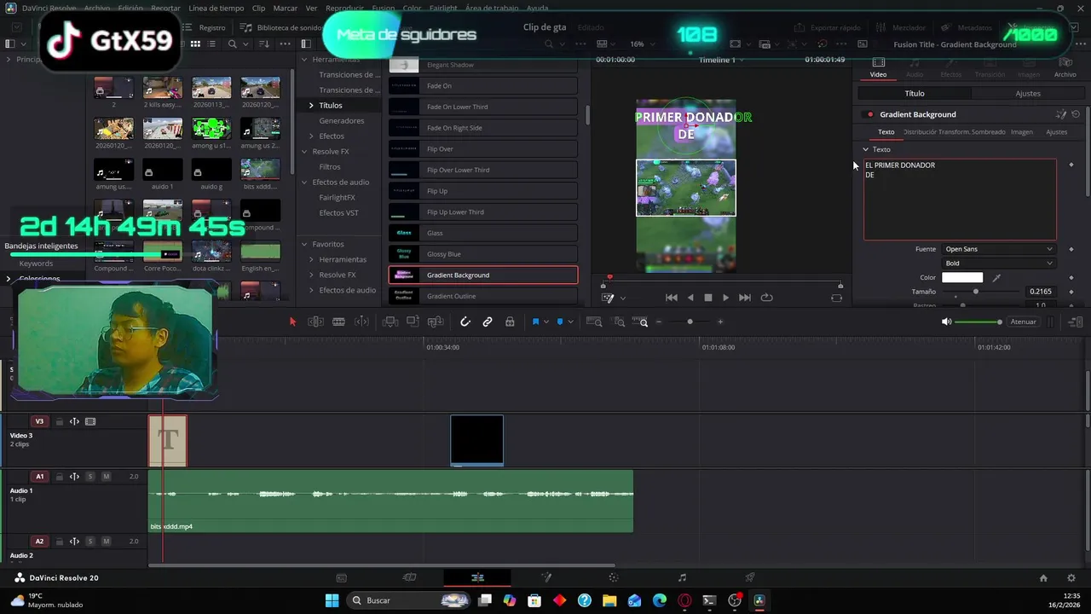
Task: Open the Bold font style dropdown
Action: tap(998, 264)
